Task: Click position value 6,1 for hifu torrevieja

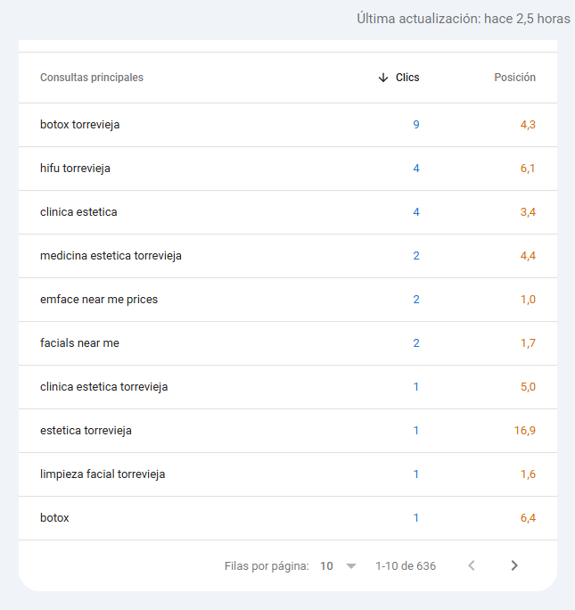Action: tap(528, 169)
